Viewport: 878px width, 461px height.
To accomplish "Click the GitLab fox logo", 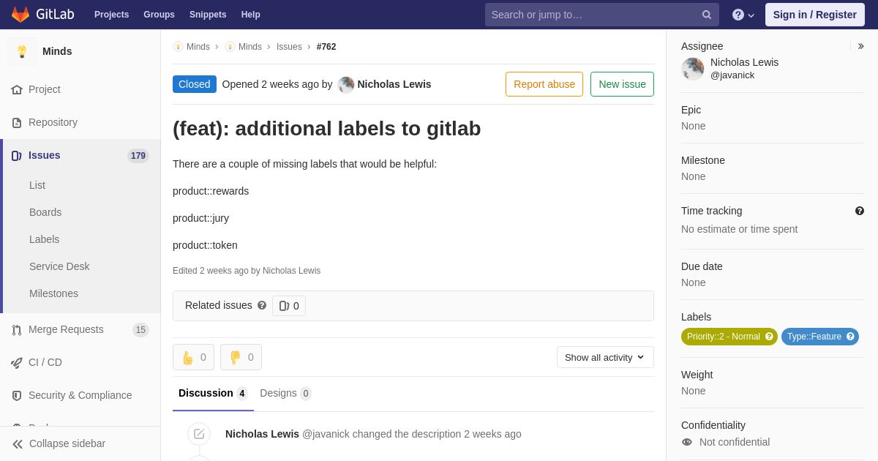I will click(x=20, y=15).
